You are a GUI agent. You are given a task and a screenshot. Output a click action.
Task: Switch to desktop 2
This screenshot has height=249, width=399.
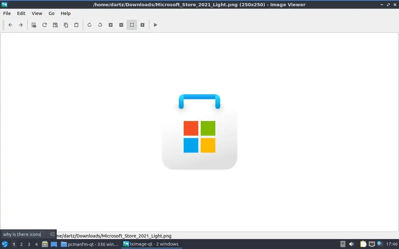(21, 244)
